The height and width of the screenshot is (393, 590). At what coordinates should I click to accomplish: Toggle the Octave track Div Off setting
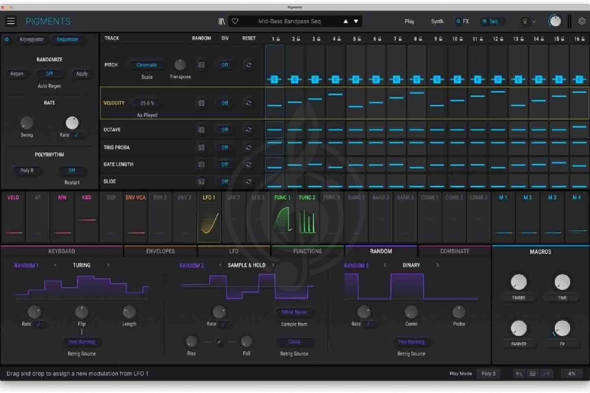pyautogui.click(x=225, y=130)
